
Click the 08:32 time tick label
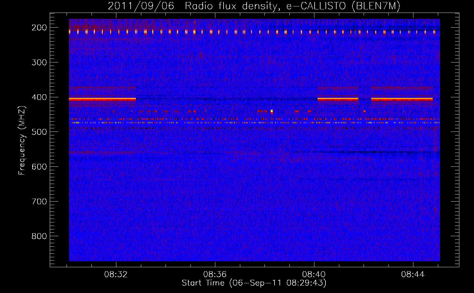pyautogui.click(x=116, y=275)
